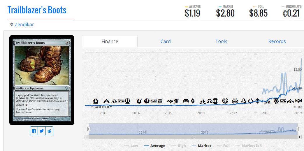The width and height of the screenshot is (304, 151).
Task: Click the Gatecrash set marker icon
Action: coord(106,101)
